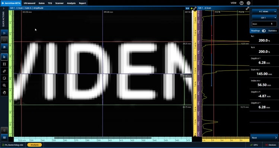Click the Stop square button in sidebar
Viewport: 279px width, 148px height.
[x=4, y=40]
